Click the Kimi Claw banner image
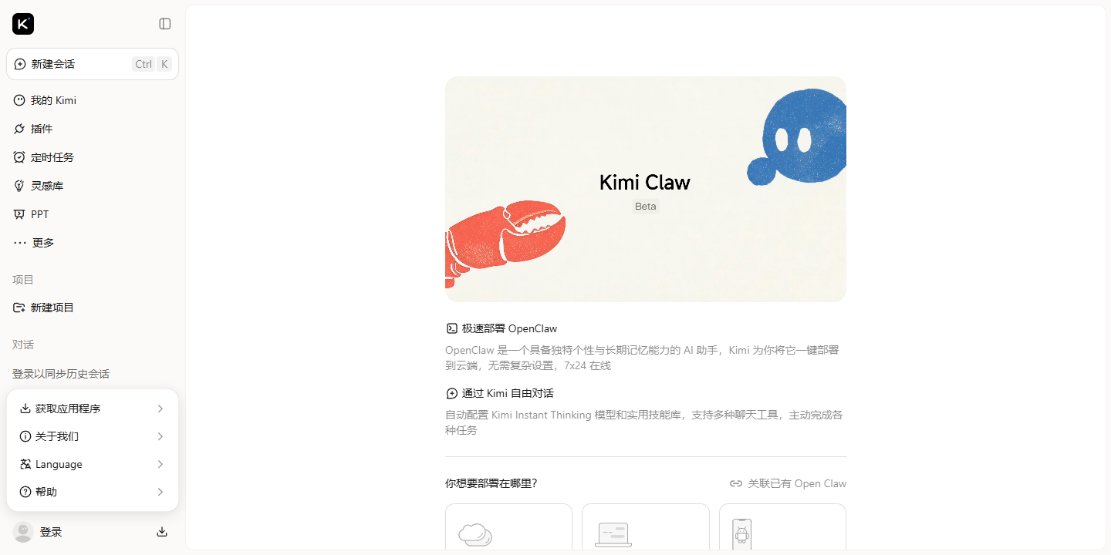The image size is (1111, 555). (x=646, y=189)
